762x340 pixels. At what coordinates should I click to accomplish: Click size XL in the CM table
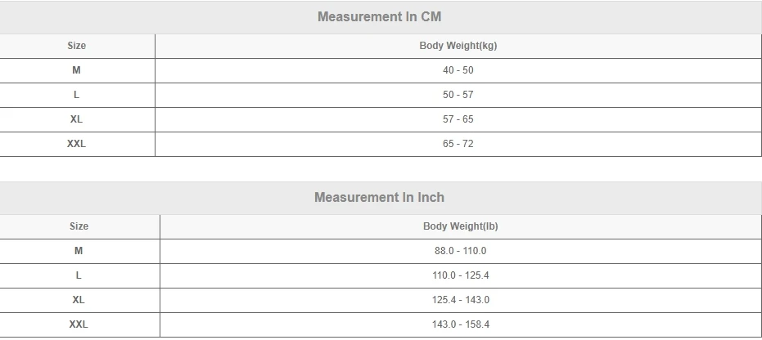tap(77, 119)
